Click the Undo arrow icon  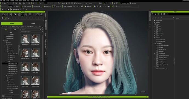click(40, 3)
